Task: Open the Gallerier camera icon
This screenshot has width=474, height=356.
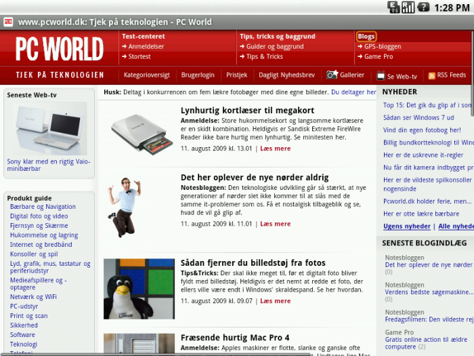Action: pyautogui.click(x=332, y=75)
